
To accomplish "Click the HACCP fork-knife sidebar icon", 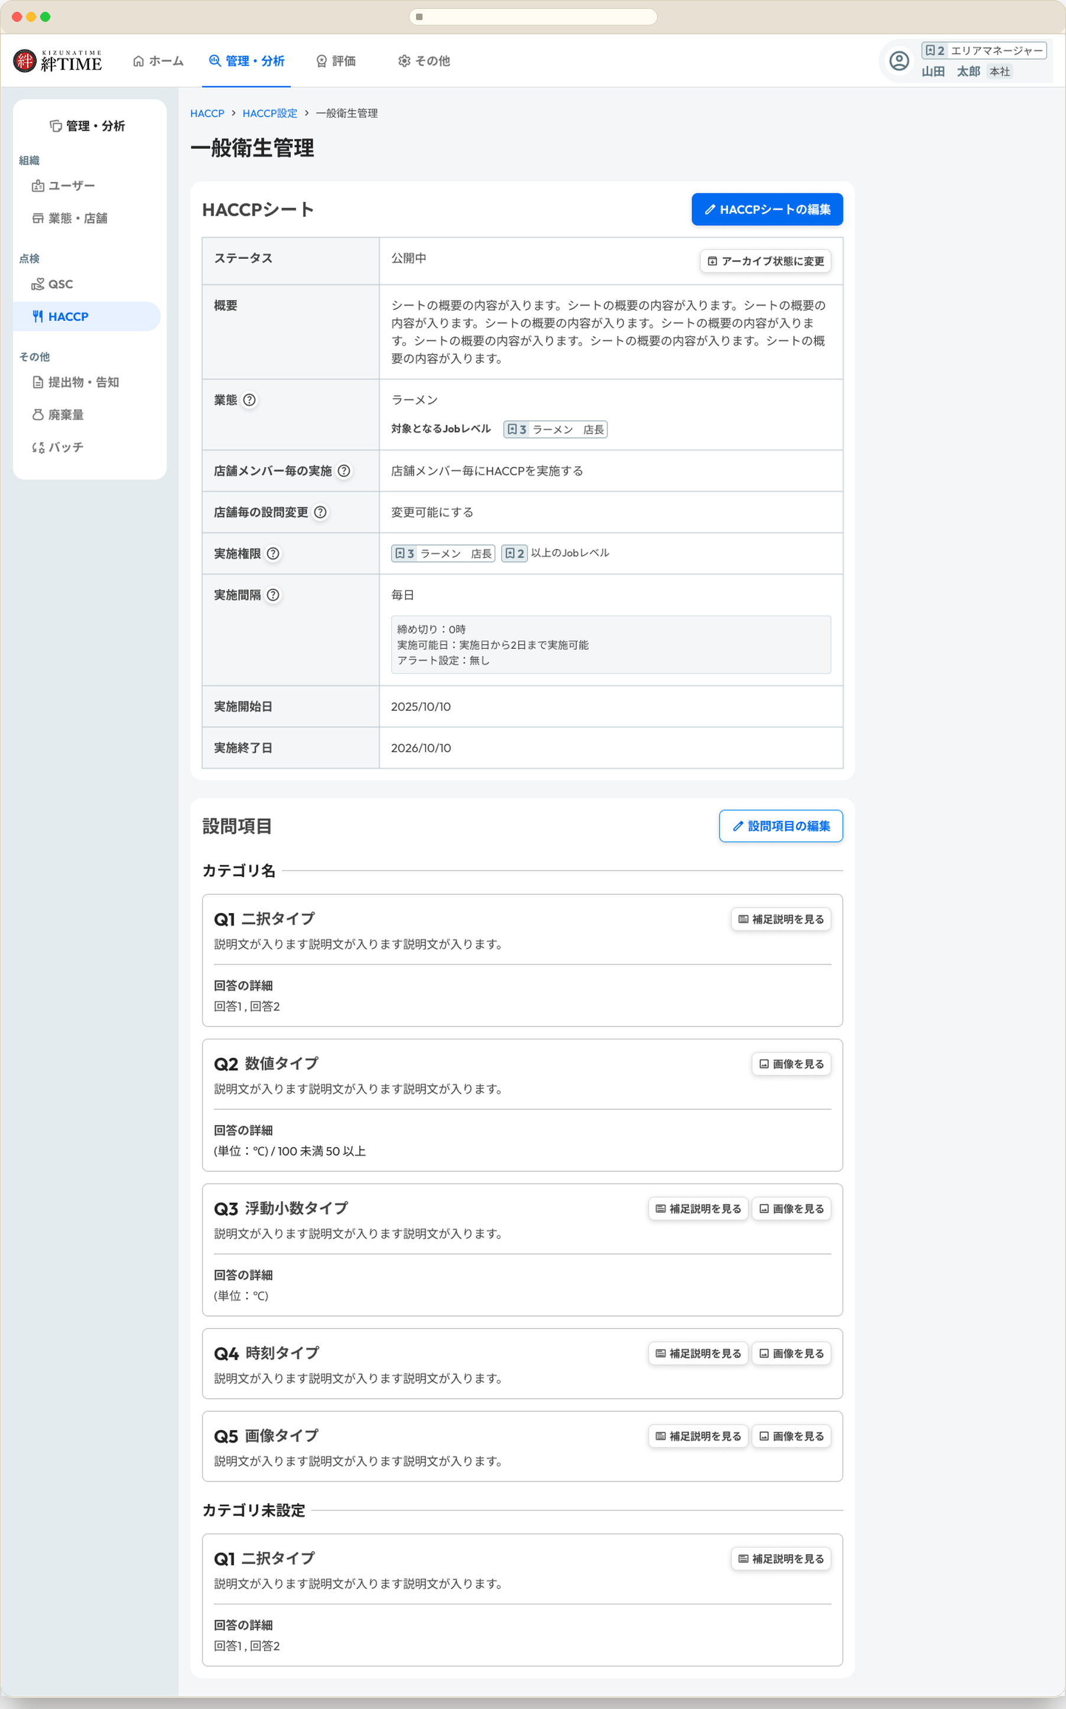I will click(x=38, y=317).
